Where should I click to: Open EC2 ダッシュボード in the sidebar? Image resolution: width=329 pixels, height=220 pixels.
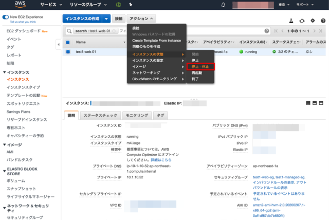24,31
